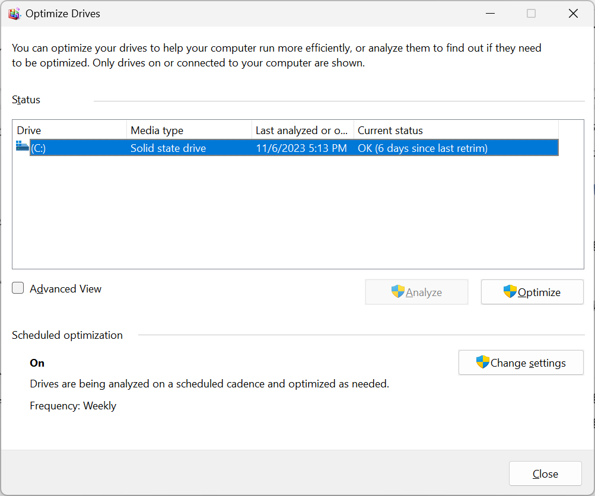Click the Close button at the bottom

(545, 473)
